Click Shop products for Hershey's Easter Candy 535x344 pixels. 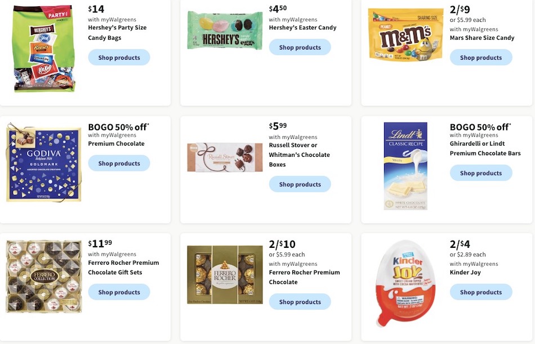click(x=300, y=47)
